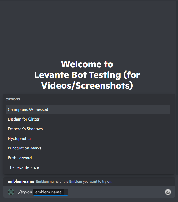The height and width of the screenshot is (202, 178).
Task: Click the bold emblem-name parameter label
Action: (x=21, y=181)
